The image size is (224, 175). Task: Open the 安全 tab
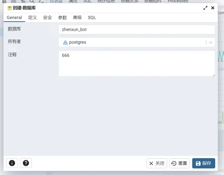pyautogui.click(x=48, y=18)
